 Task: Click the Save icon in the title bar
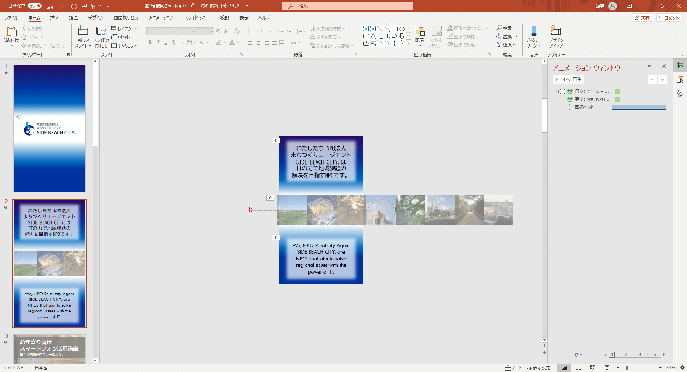(50, 6)
